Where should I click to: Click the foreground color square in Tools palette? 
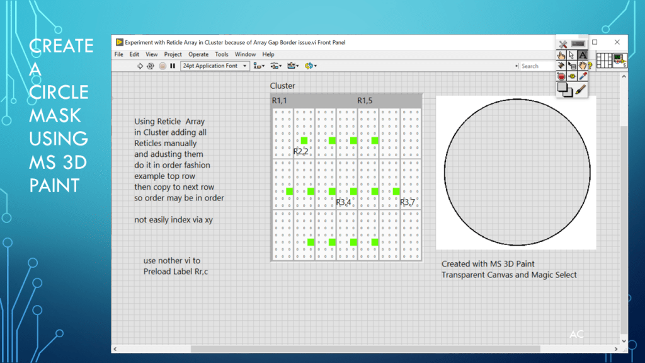pyautogui.click(x=562, y=88)
